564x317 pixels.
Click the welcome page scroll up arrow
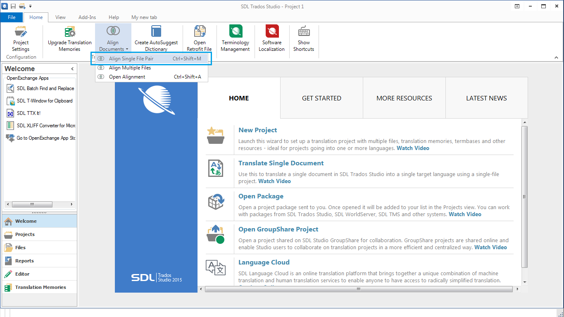[525, 122]
